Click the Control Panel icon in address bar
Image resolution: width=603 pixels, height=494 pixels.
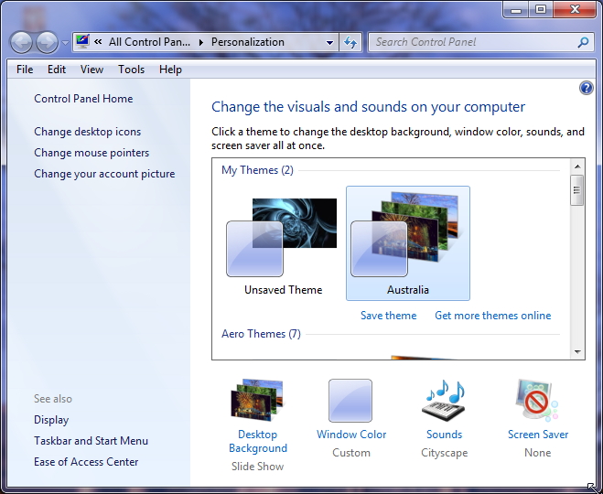[x=82, y=41]
